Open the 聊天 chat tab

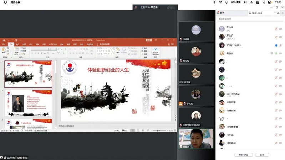click(x=222, y=13)
